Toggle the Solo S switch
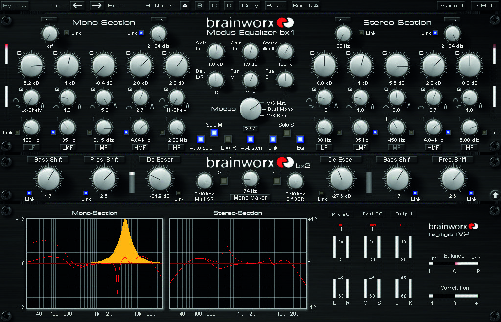The width and height of the screenshot is (501, 322). coord(287,132)
